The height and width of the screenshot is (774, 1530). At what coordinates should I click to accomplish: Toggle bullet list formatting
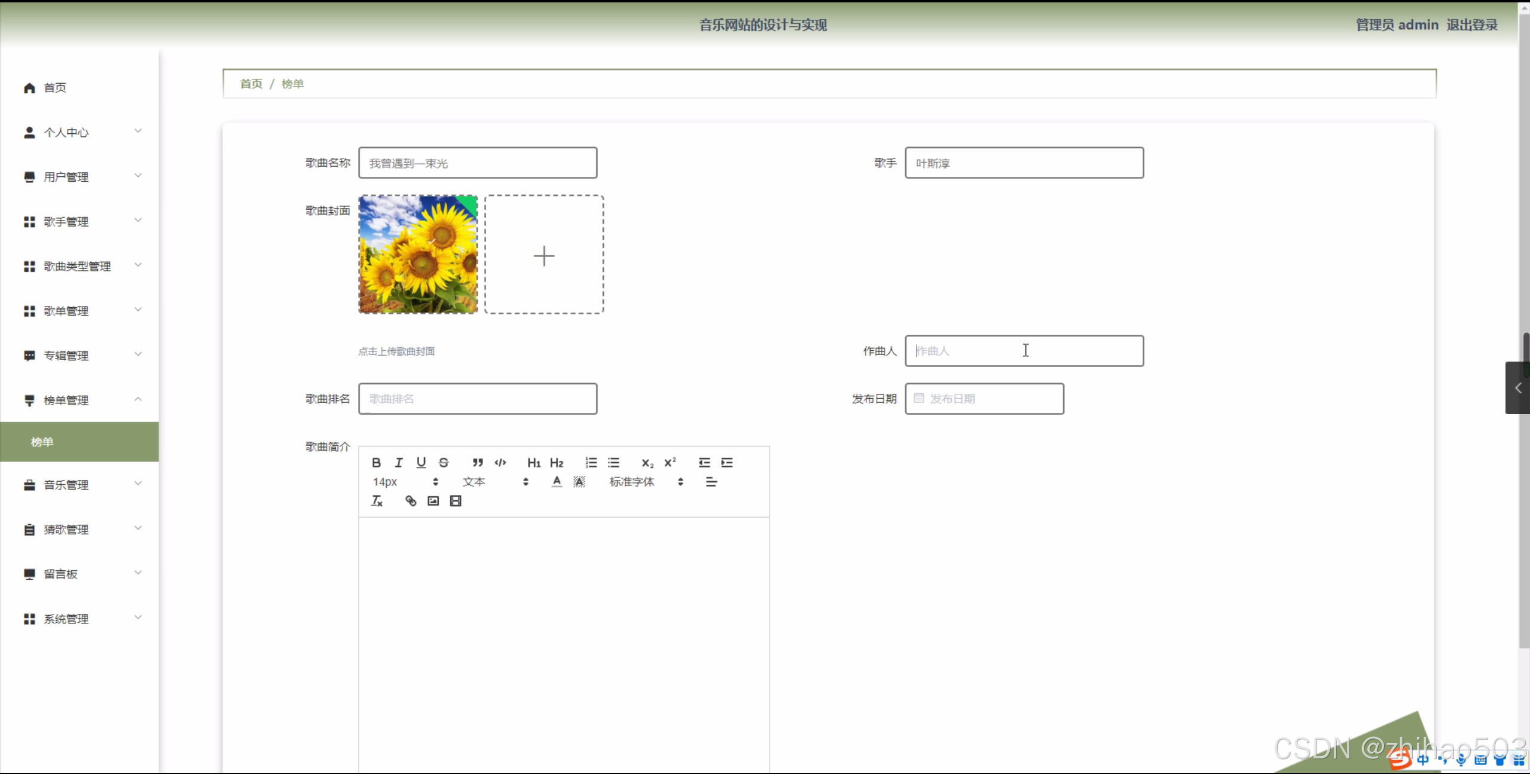pyautogui.click(x=613, y=462)
